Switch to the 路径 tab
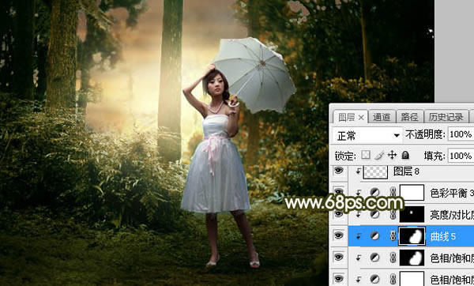 pos(409,117)
